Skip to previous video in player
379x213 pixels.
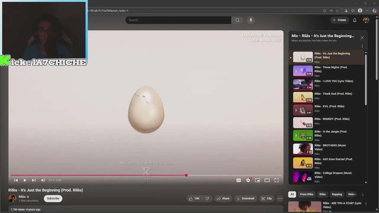click(x=16, y=180)
